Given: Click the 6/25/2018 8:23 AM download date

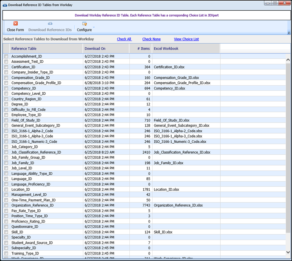Looking at the screenshot, I should pyautogui.click(x=100, y=152).
